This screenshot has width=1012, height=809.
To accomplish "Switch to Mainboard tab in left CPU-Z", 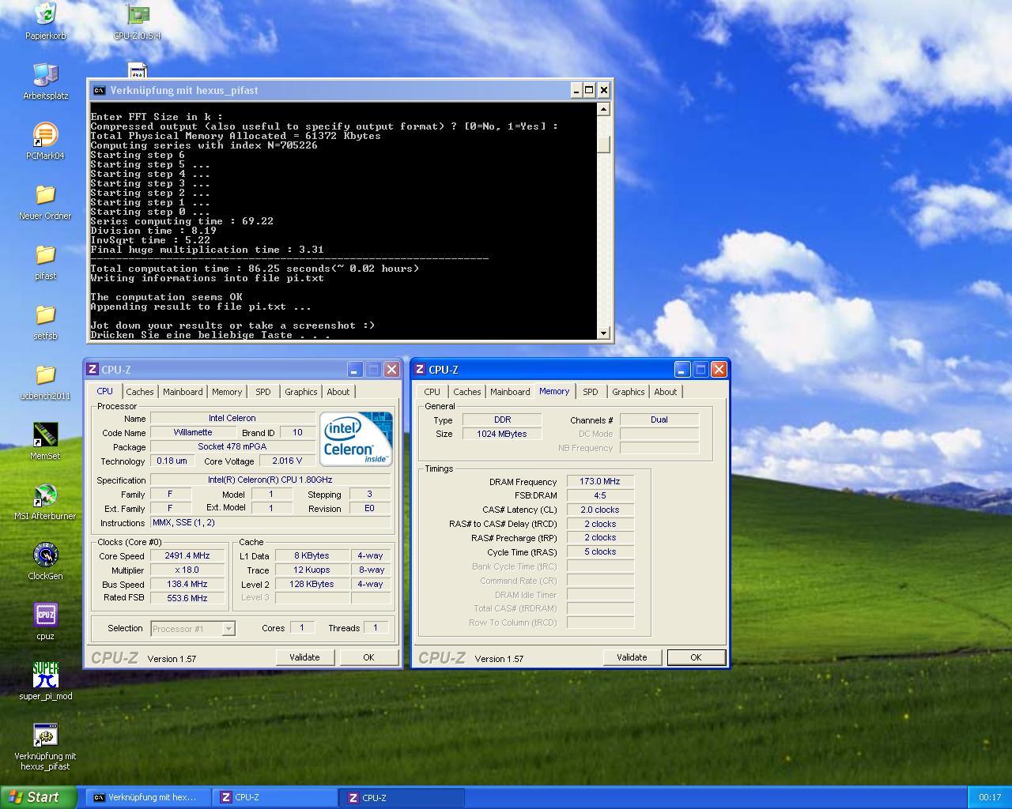I will (183, 392).
